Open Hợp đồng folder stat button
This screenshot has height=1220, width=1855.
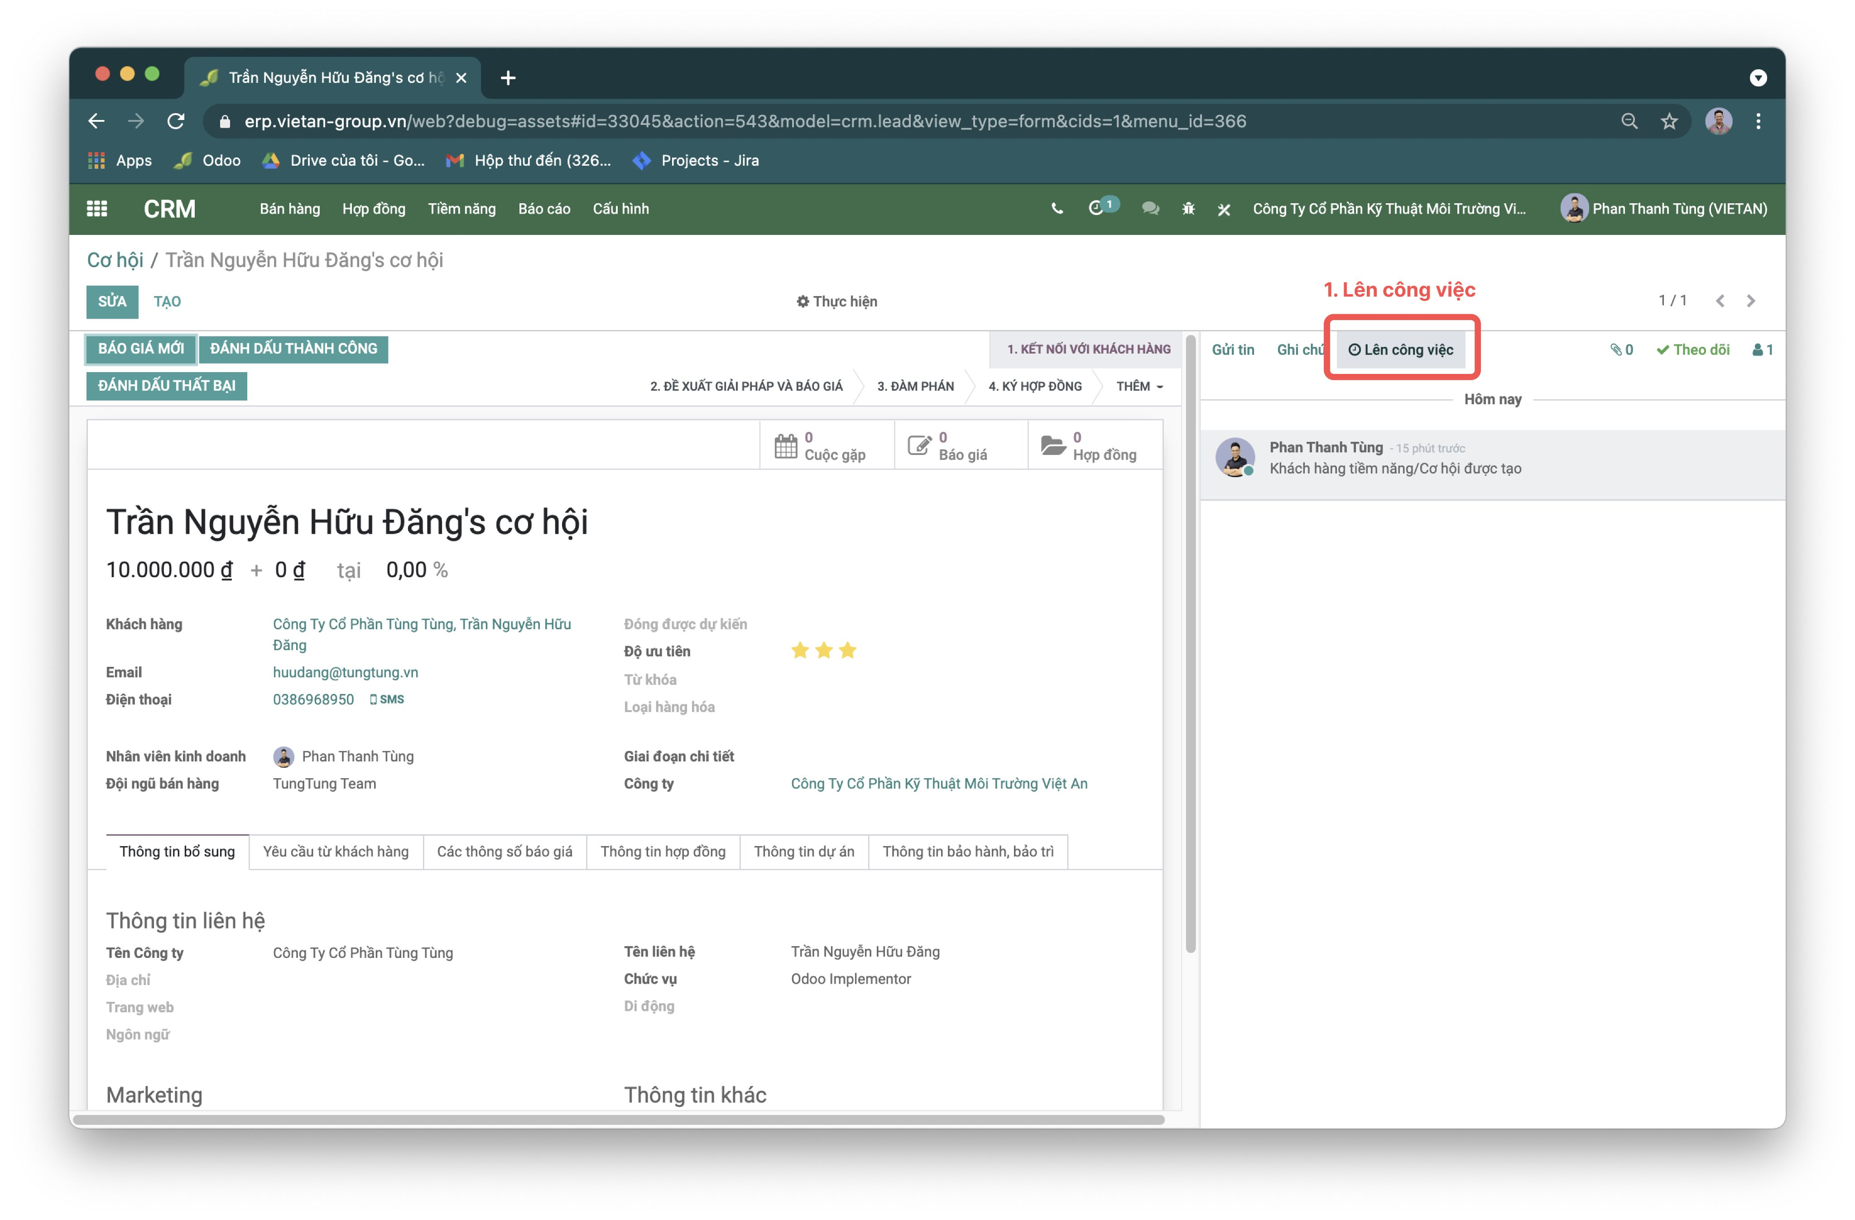click(1089, 446)
